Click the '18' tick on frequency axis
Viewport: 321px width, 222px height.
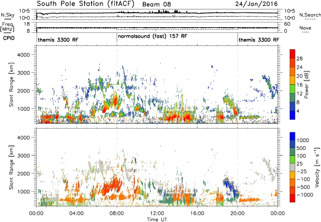pos(27,24)
